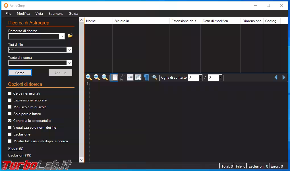Click the AstroGrep title bar logo
This screenshot has width=290, height=171.
pos(6,6)
